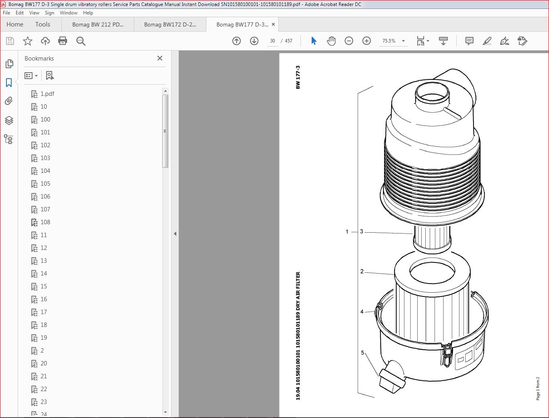Screen dimensions: 549x418
Task: Click the bookmarks panel scrollbar thumb
Action: tap(165, 131)
